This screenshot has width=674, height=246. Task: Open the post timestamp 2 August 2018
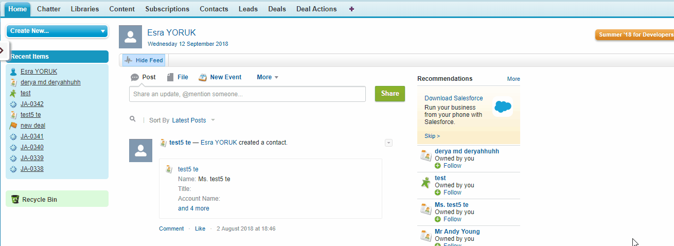[x=246, y=229]
